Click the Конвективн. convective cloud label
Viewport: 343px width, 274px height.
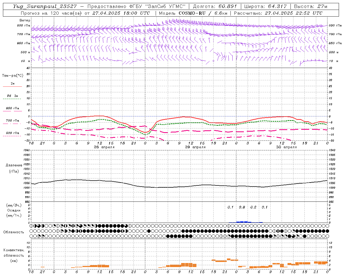coord(14,250)
